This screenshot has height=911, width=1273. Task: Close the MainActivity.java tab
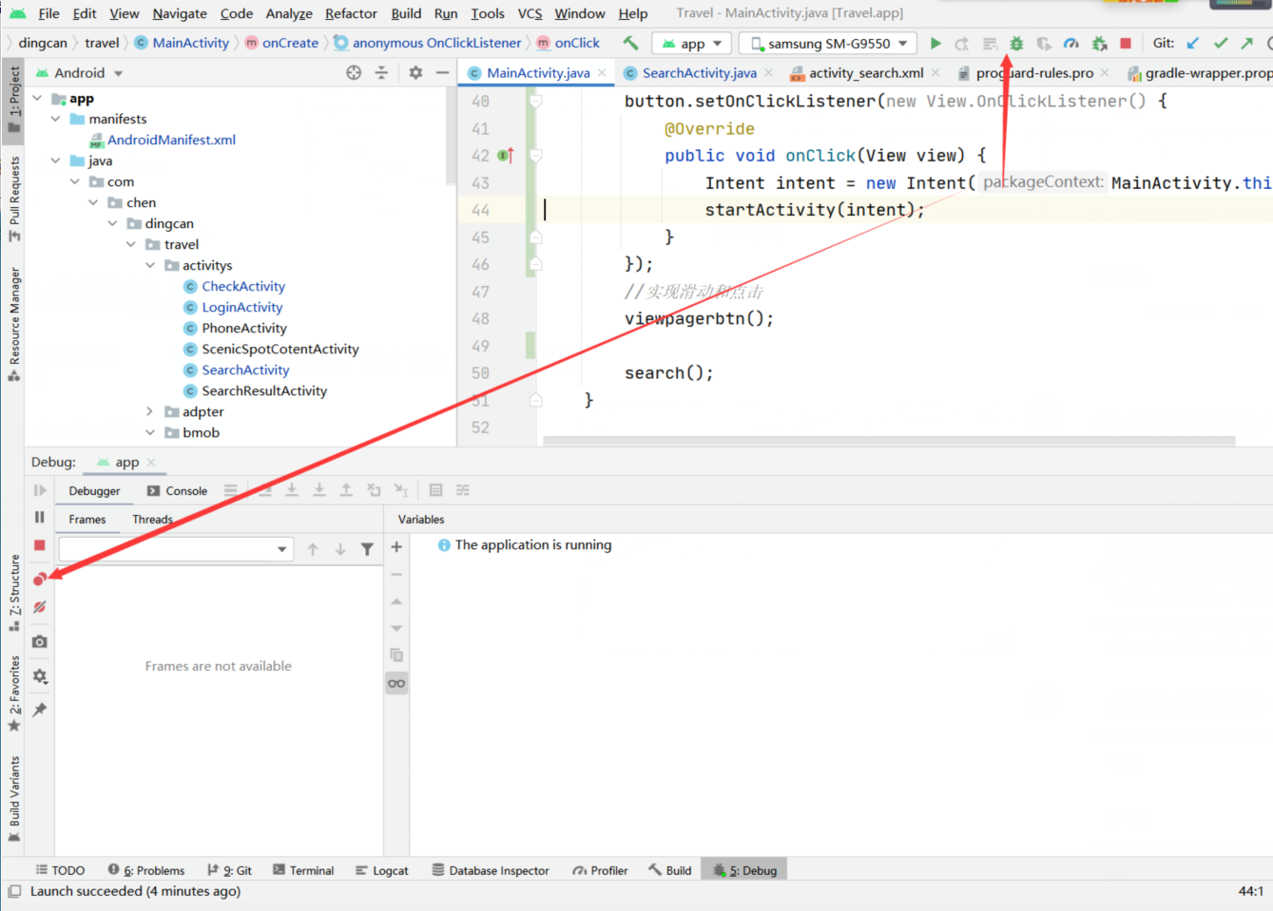[602, 73]
